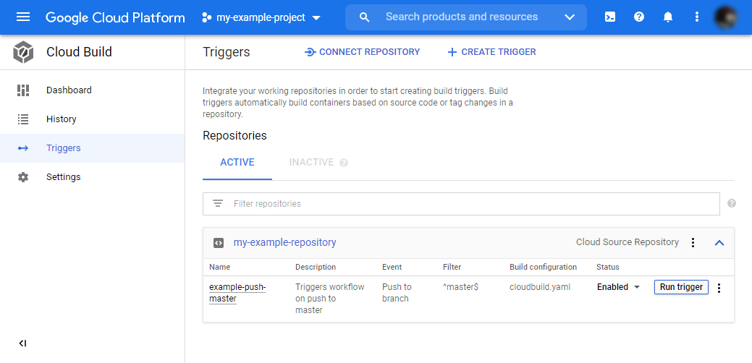Open the hamburger navigation menu
The image size is (752, 363).
coord(23,17)
